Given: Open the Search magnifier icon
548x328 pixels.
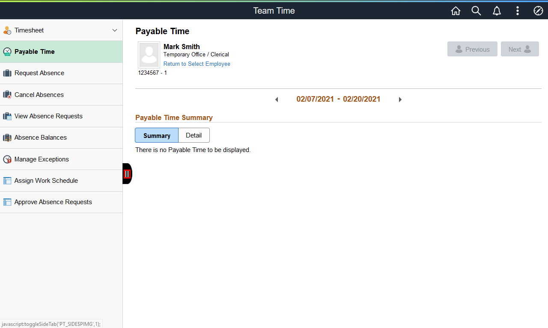Looking at the screenshot, I should [x=476, y=11].
